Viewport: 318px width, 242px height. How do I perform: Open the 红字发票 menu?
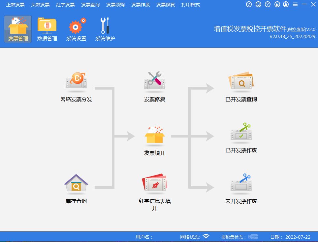click(65, 5)
